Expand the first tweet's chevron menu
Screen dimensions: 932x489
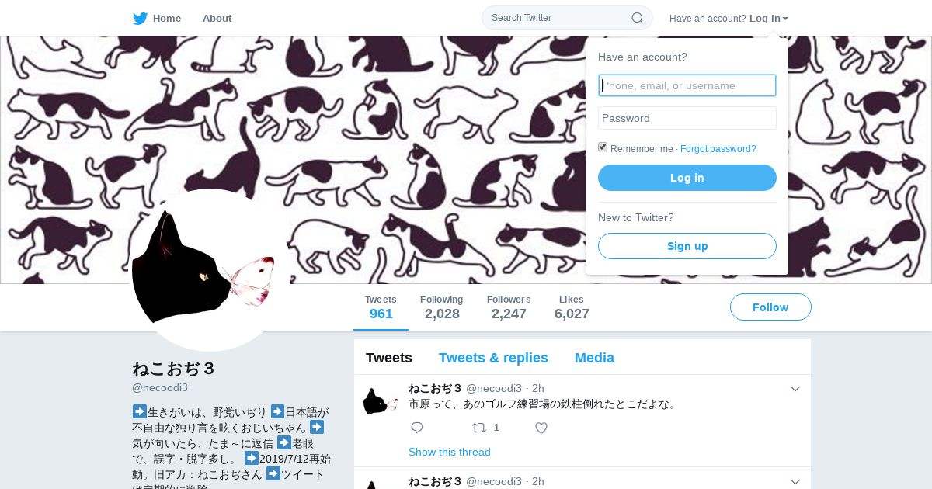coord(795,389)
